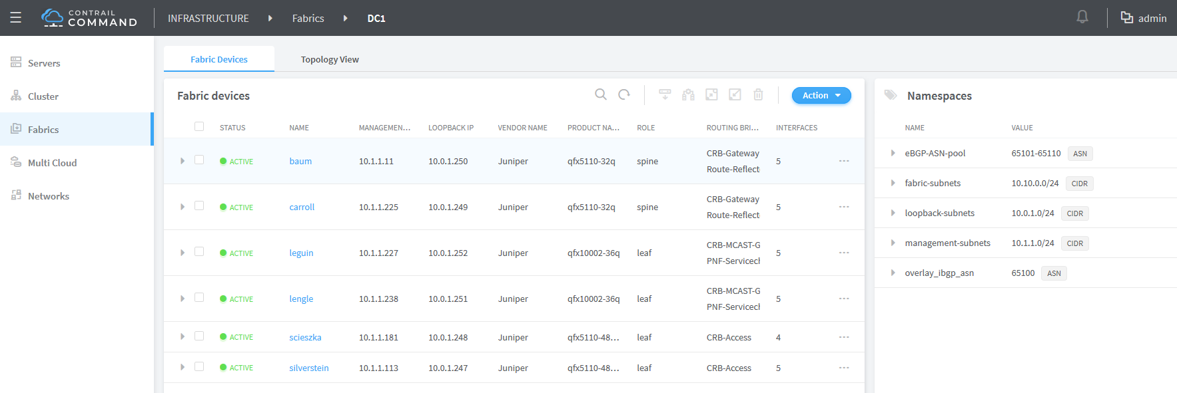This screenshot has width=1177, height=393.
Task: Expand the silverstein device row
Action: pyautogui.click(x=182, y=367)
